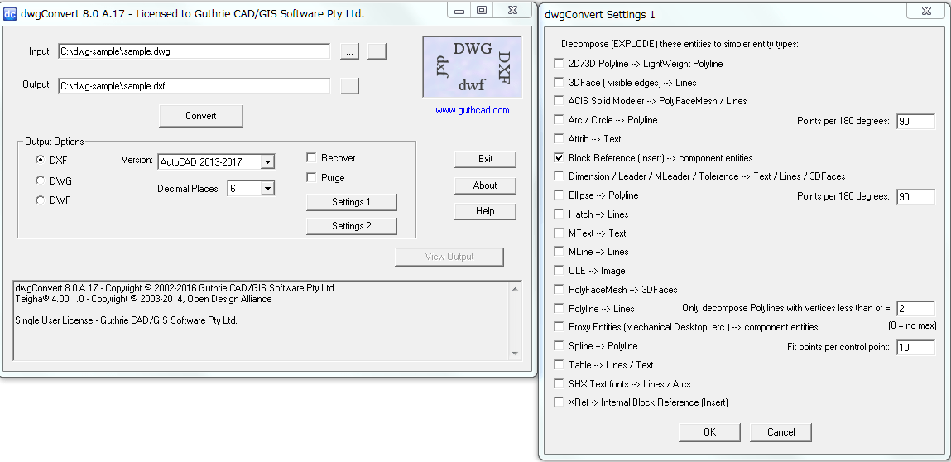951x462 pixels.
Task: Click the Input file path field
Action: coord(194,51)
